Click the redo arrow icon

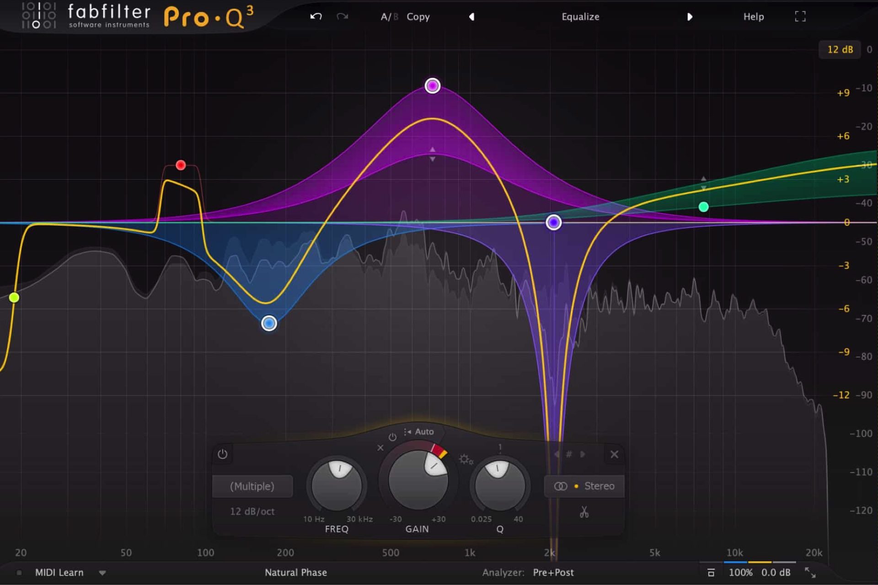click(342, 16)
